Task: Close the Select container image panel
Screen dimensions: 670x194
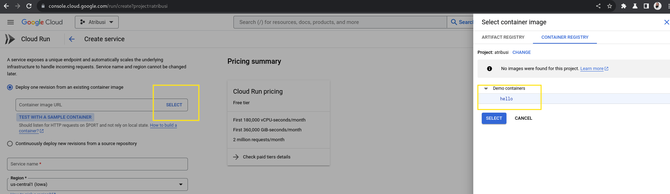Action: (x=666, y=22)
